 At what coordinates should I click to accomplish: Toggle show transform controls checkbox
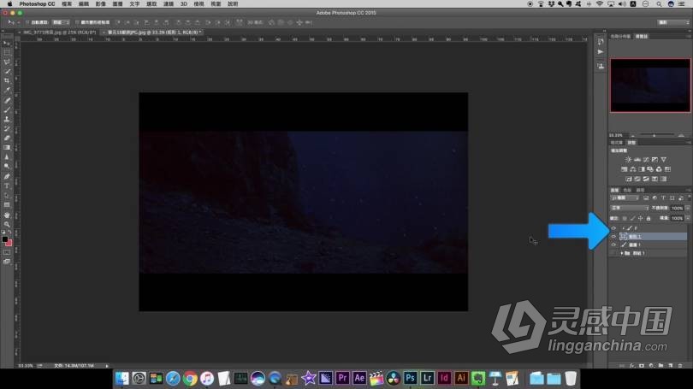77,22
